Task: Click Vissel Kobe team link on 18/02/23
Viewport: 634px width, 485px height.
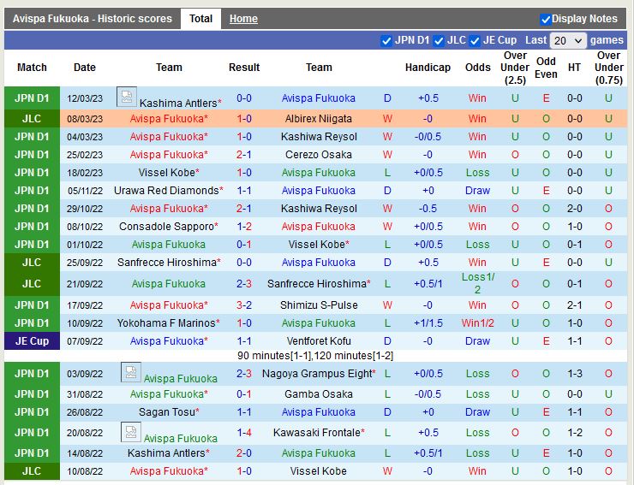Action: click(167, 173)
